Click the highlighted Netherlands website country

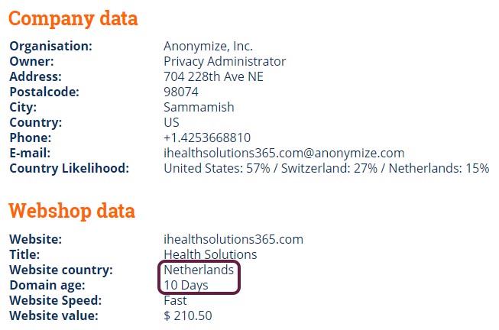click(x=199, y=270)
